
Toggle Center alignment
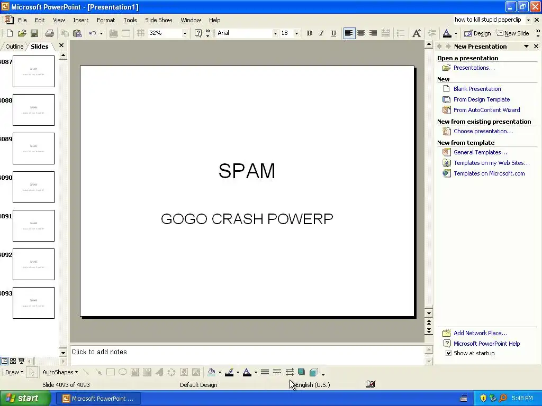pyautogui.click(x=361, y=33)
